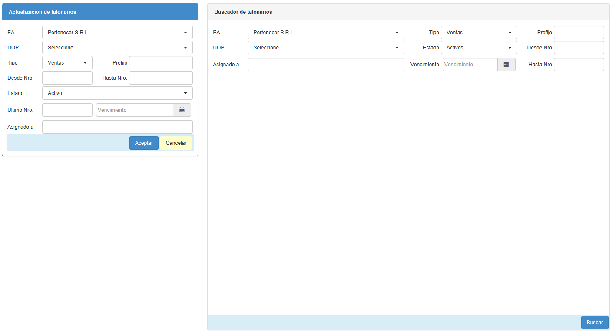Open Tipo Ventas dropdown in Actualizacion panel

(x=67, y=63)
